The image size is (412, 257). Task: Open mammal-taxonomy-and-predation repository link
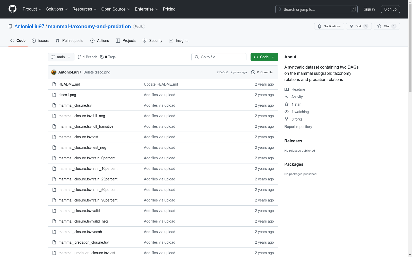(x=89, y=26)
